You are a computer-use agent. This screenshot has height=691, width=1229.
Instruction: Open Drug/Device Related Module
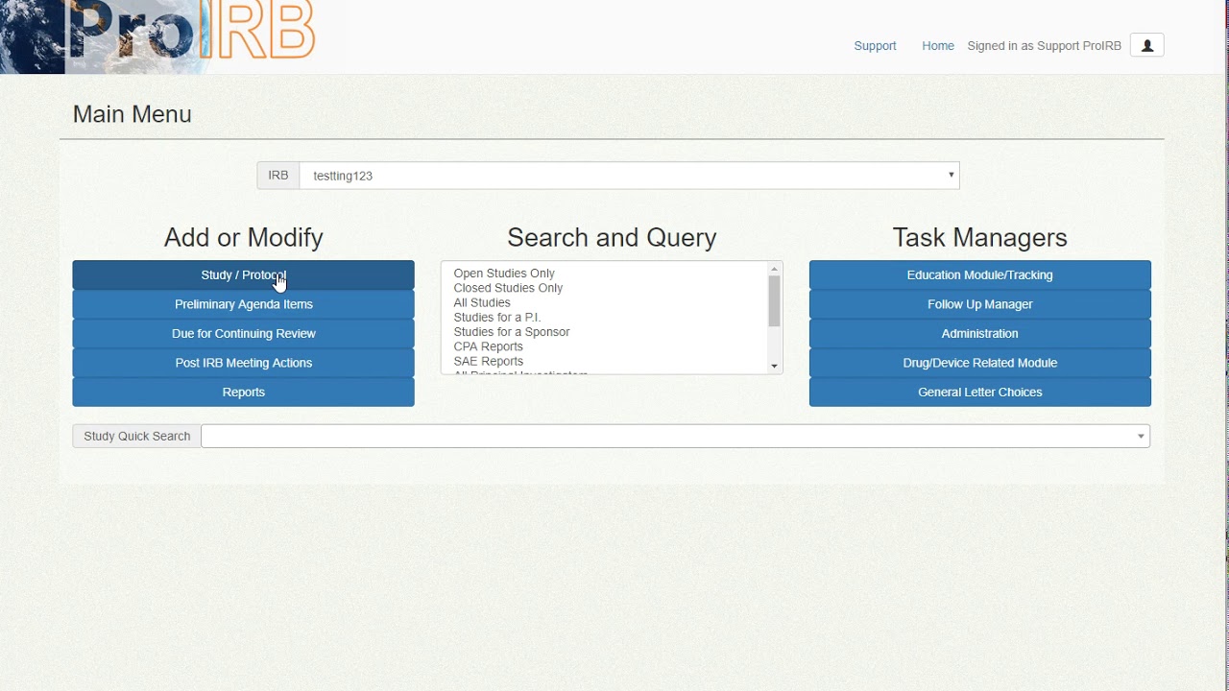[x=979, y=363]
